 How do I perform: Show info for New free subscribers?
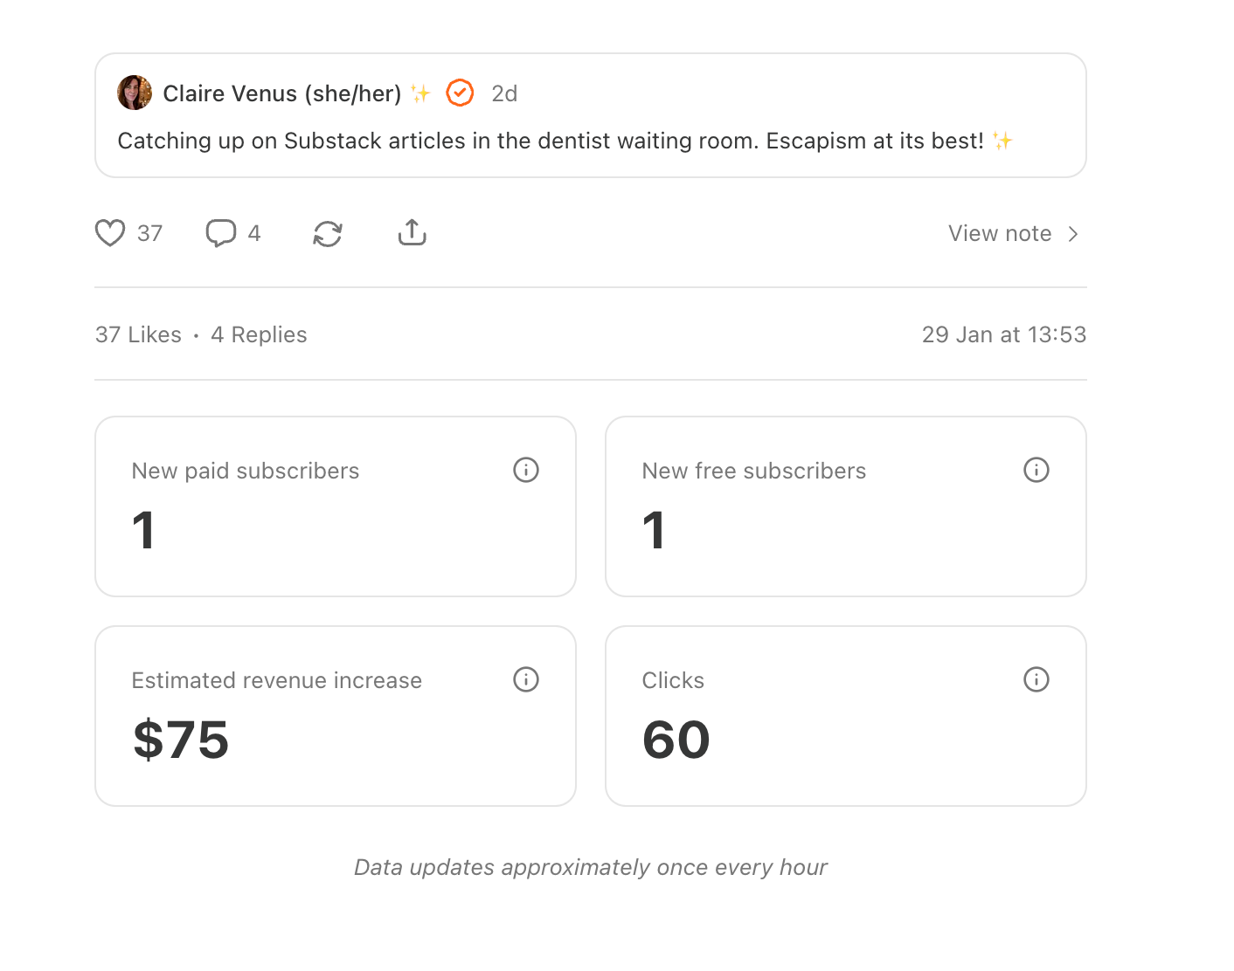point(1036,470)
